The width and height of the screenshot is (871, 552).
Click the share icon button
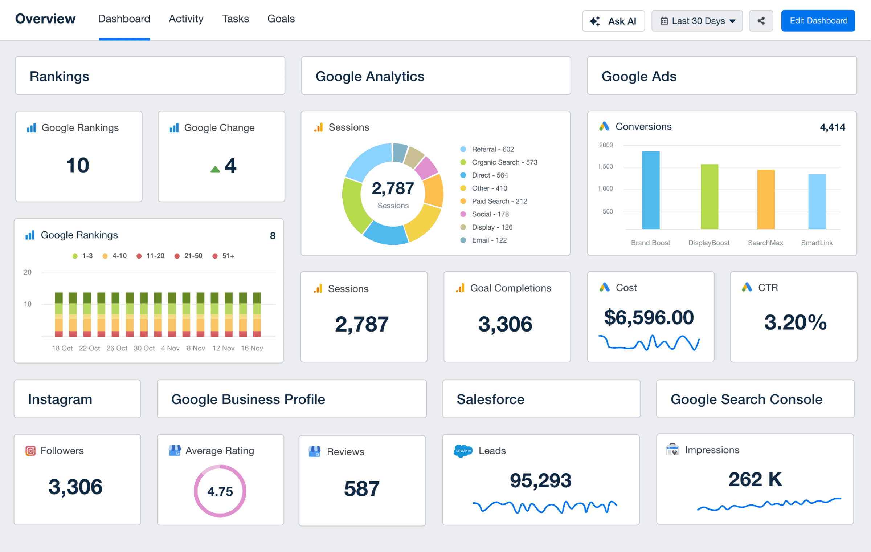pyautogui.click(x=761, y=21)
